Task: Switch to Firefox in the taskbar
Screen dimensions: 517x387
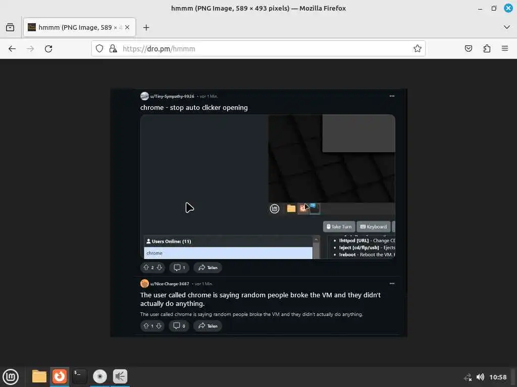Action: (60, 376)
